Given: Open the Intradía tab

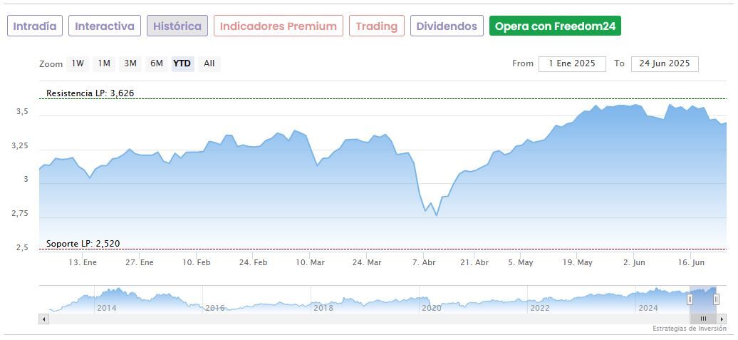Looking at the screenshot, I should click(x=35, y=26).
